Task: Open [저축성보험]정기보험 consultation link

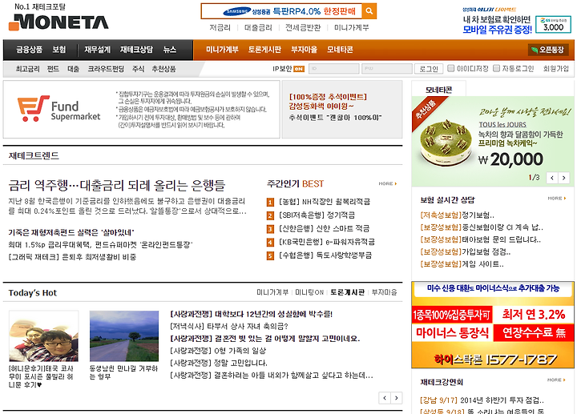Action: click(457, 215)
